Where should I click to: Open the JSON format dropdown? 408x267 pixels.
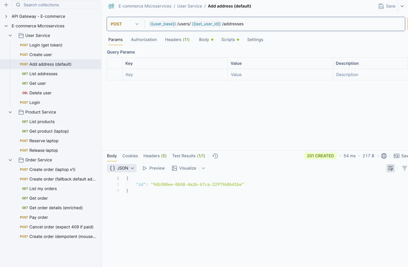point(122,168)
